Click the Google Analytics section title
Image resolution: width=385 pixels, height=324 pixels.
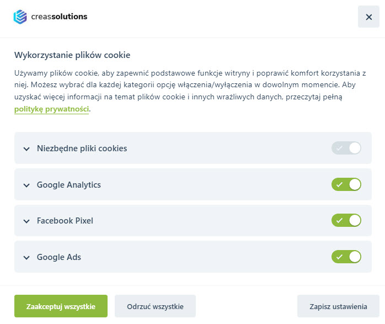coord(69,185)
